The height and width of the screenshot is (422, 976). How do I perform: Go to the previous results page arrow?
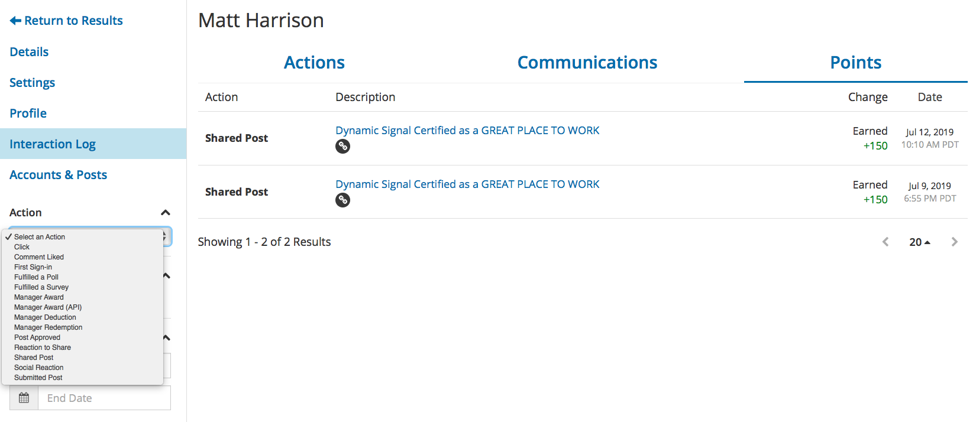click(885, 242)
